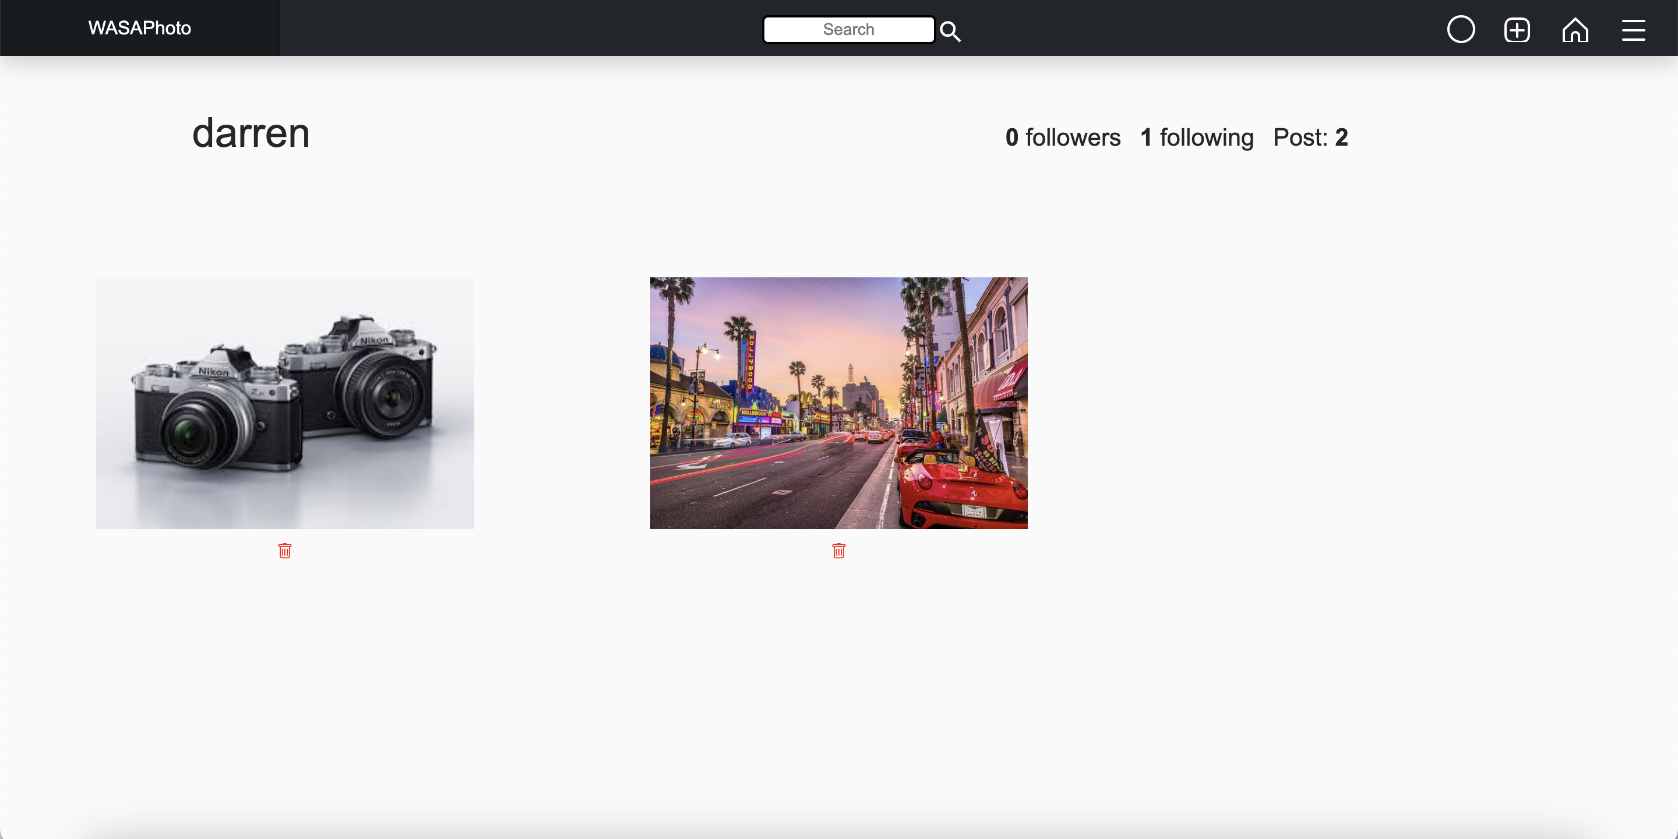
Task: Focus the Search input field
Action: coord(848,29)
